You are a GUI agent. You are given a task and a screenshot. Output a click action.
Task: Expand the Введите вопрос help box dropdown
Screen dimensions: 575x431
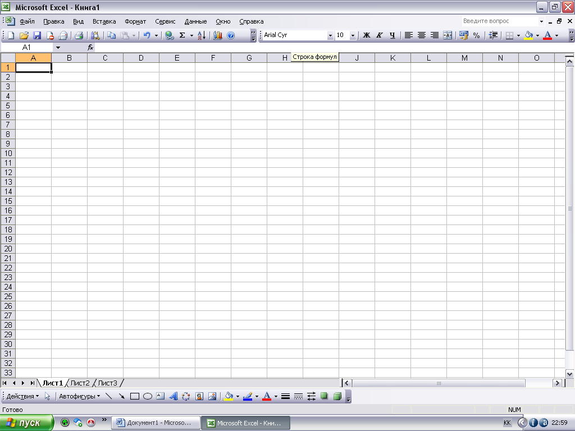point(541,21)
